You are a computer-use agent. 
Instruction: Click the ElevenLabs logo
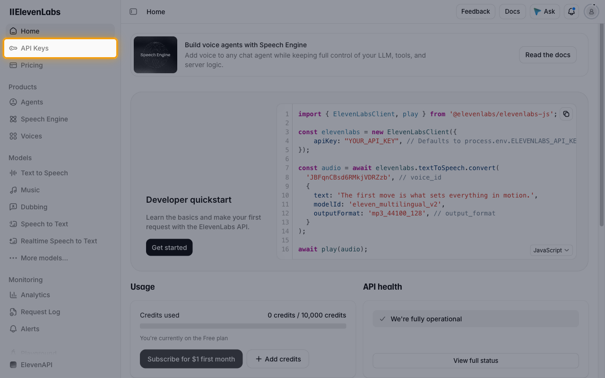pyautogui.click(x=35, y=12)
